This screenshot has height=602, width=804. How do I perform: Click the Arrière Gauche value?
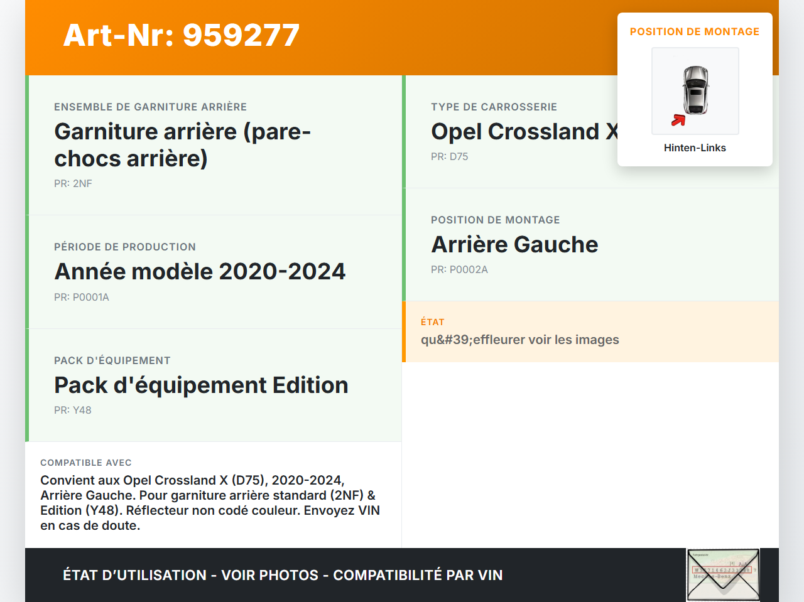click(514, 244)
